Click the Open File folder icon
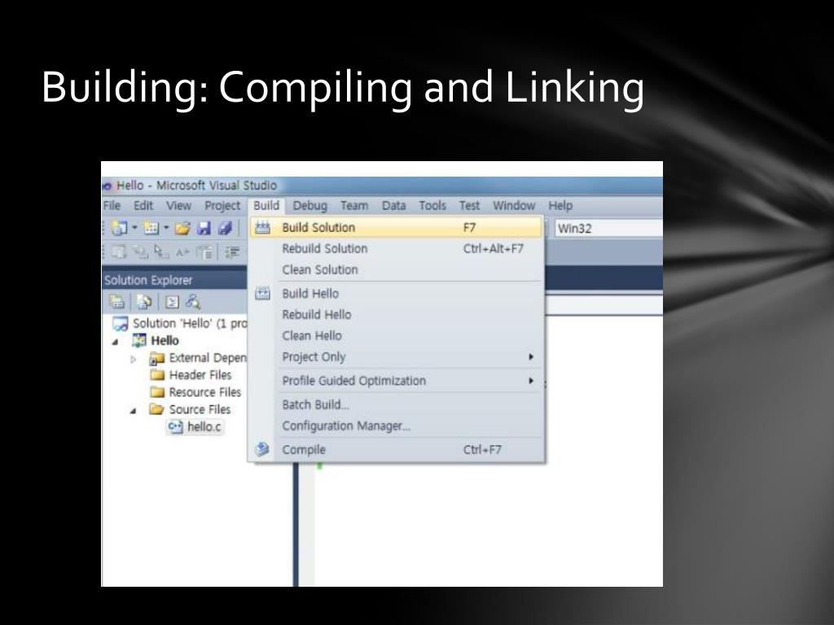 point(182,229)
